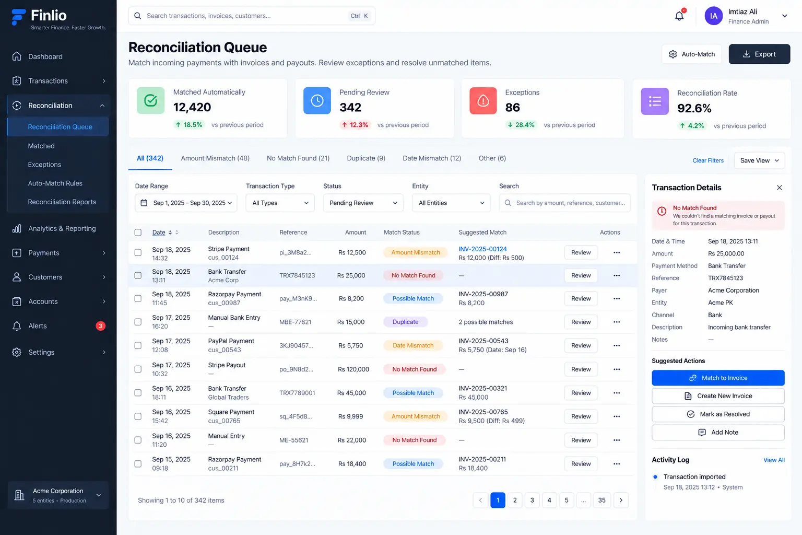The width and height of the screenshot is (802, 535).
Task: Click the Payments sidebar icon
Action: [17, 253]
